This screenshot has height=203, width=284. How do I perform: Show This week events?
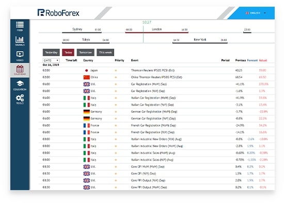point(105,53)
